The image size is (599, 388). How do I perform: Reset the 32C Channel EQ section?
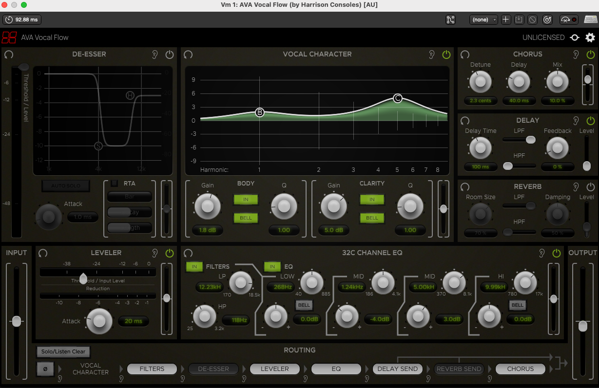[x=188, y=253]
